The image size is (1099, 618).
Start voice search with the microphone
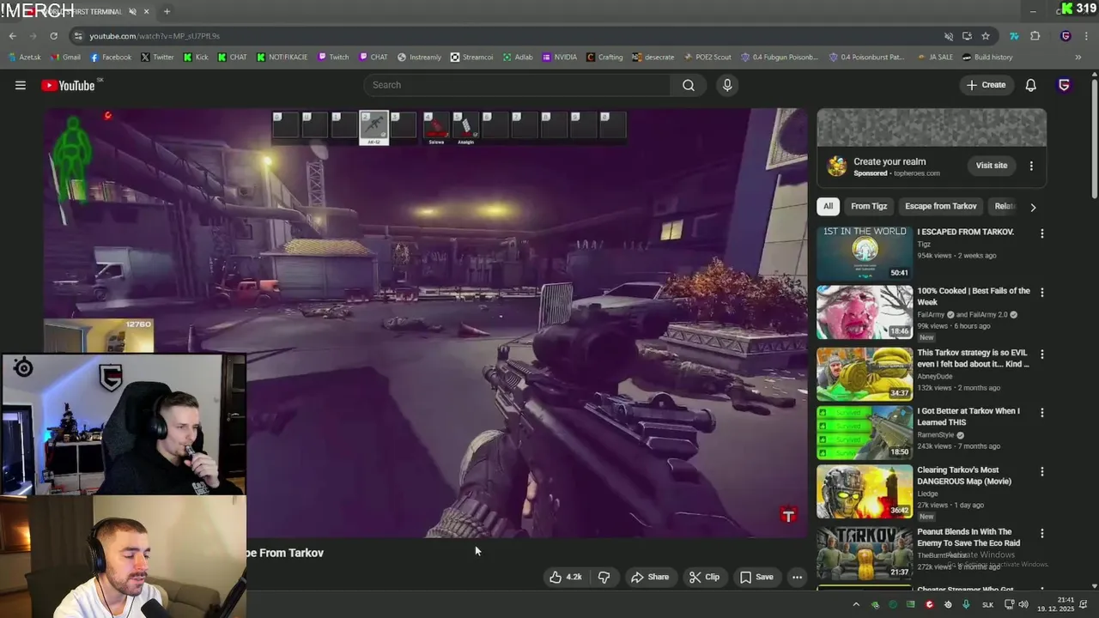(727, 85)
